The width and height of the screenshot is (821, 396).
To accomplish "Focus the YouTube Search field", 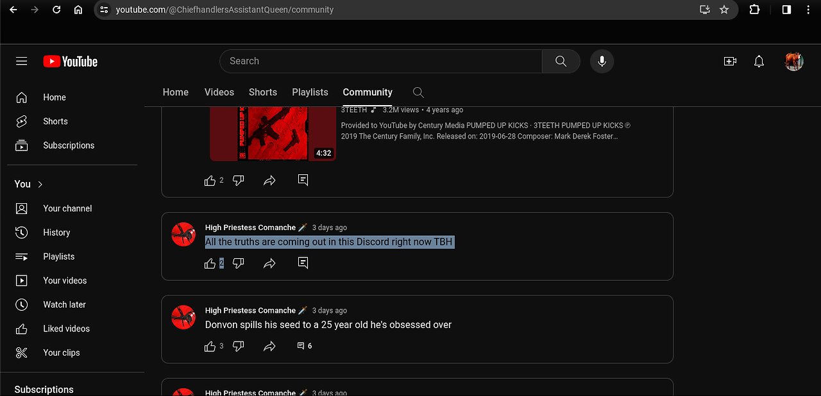I will (382, 61).
